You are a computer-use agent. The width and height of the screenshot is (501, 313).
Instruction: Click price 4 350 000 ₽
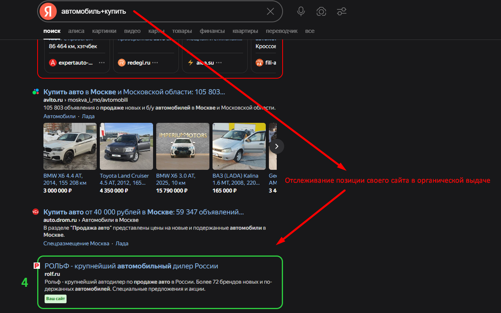pyautogui.click(x=114, y=191)
